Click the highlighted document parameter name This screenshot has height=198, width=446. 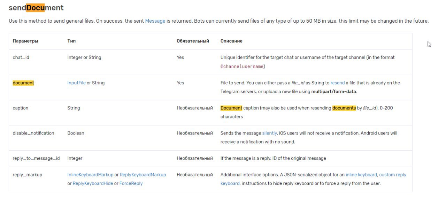tap(23, 83)
